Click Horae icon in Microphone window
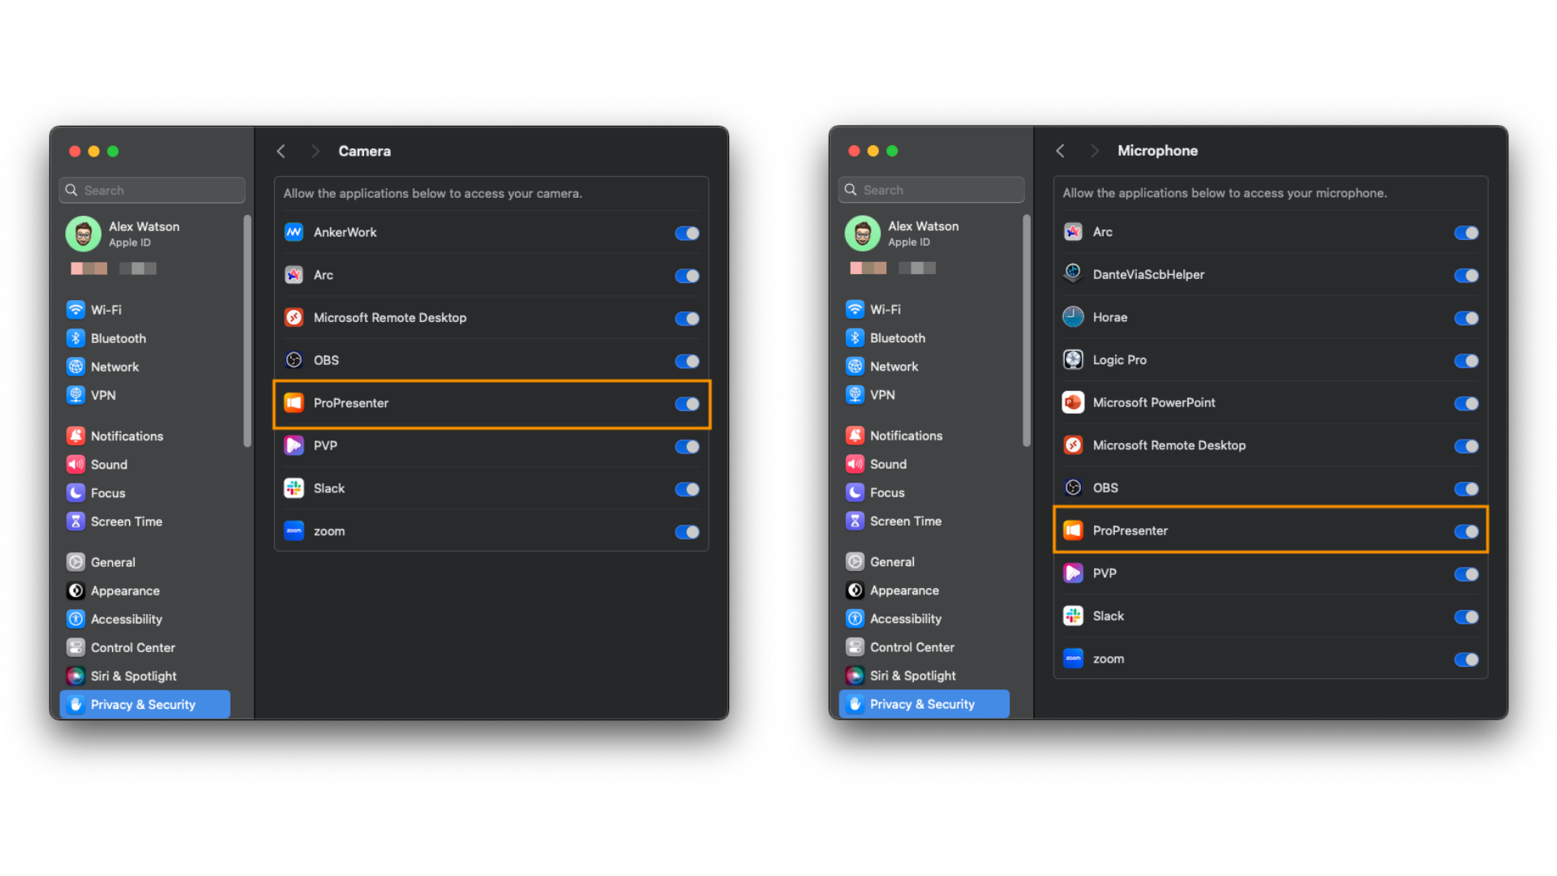Screen dimensions: 1557x876 click(x=1073, y=317)
